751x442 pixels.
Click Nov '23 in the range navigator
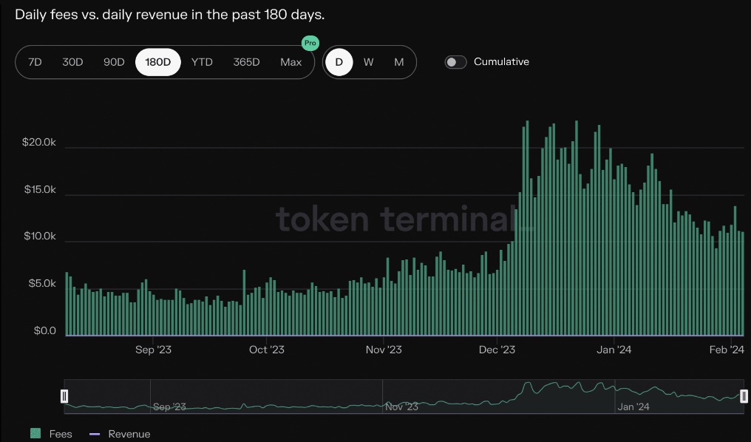pyautogui.click(x=402, y=407)
